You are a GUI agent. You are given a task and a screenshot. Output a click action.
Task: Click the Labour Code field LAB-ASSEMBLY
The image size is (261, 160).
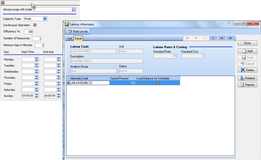point(93,51)
